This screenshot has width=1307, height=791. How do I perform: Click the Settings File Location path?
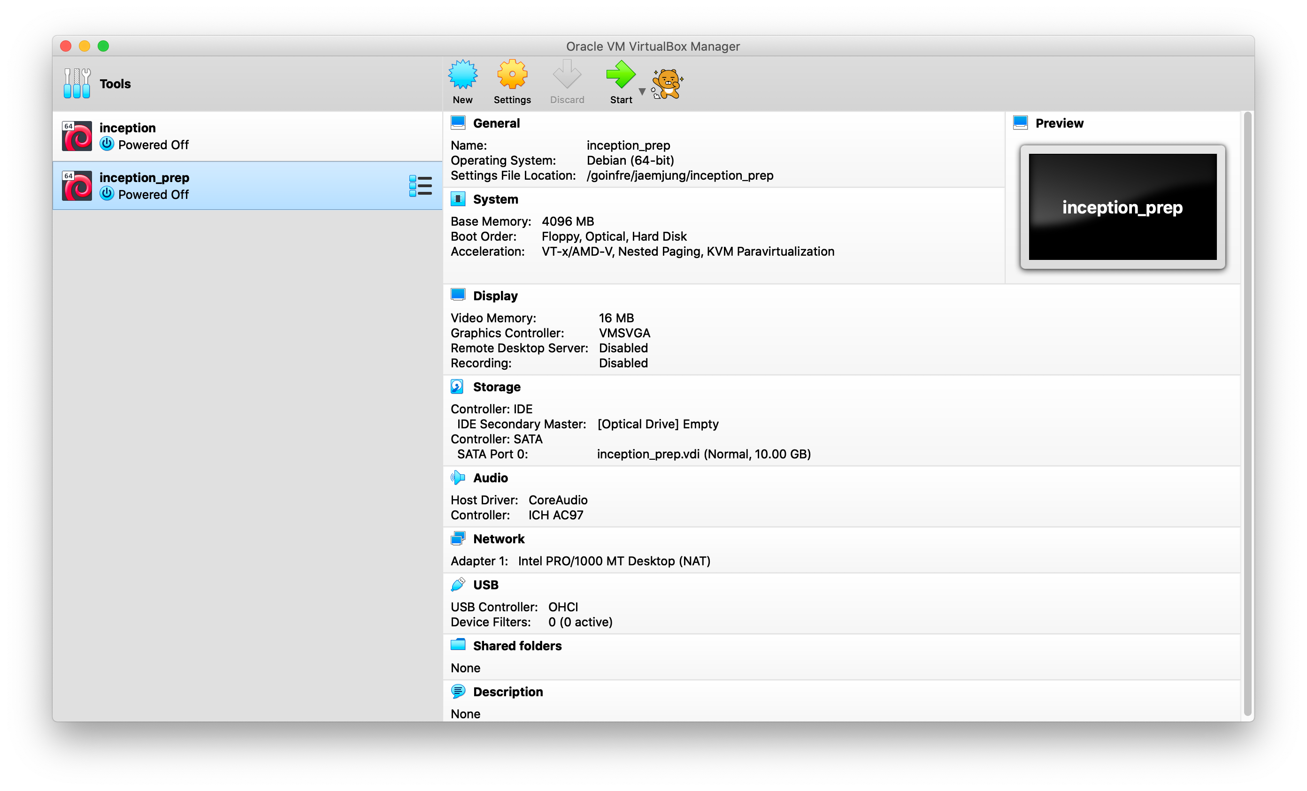click(x=680, y=175)
